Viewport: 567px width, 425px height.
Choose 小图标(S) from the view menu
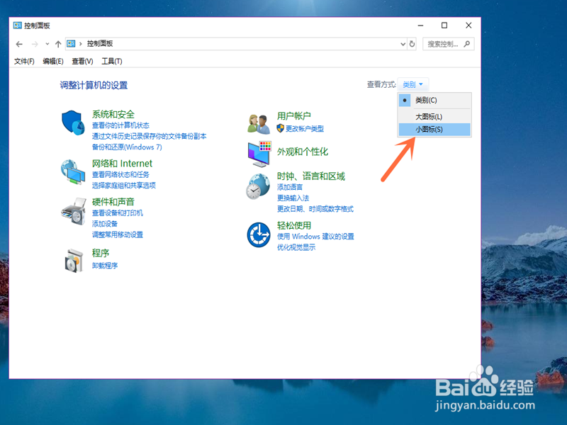tap(434, 130)
